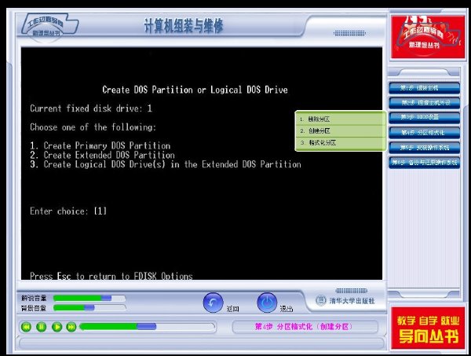Select 3. 格式化分区 in green menu
This screenshot has width=471, height=356.
point(341,142)
